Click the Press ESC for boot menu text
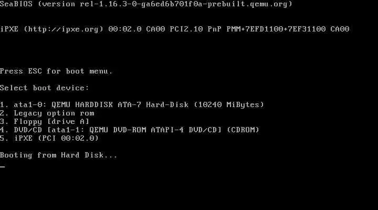 tap(56, 71)
